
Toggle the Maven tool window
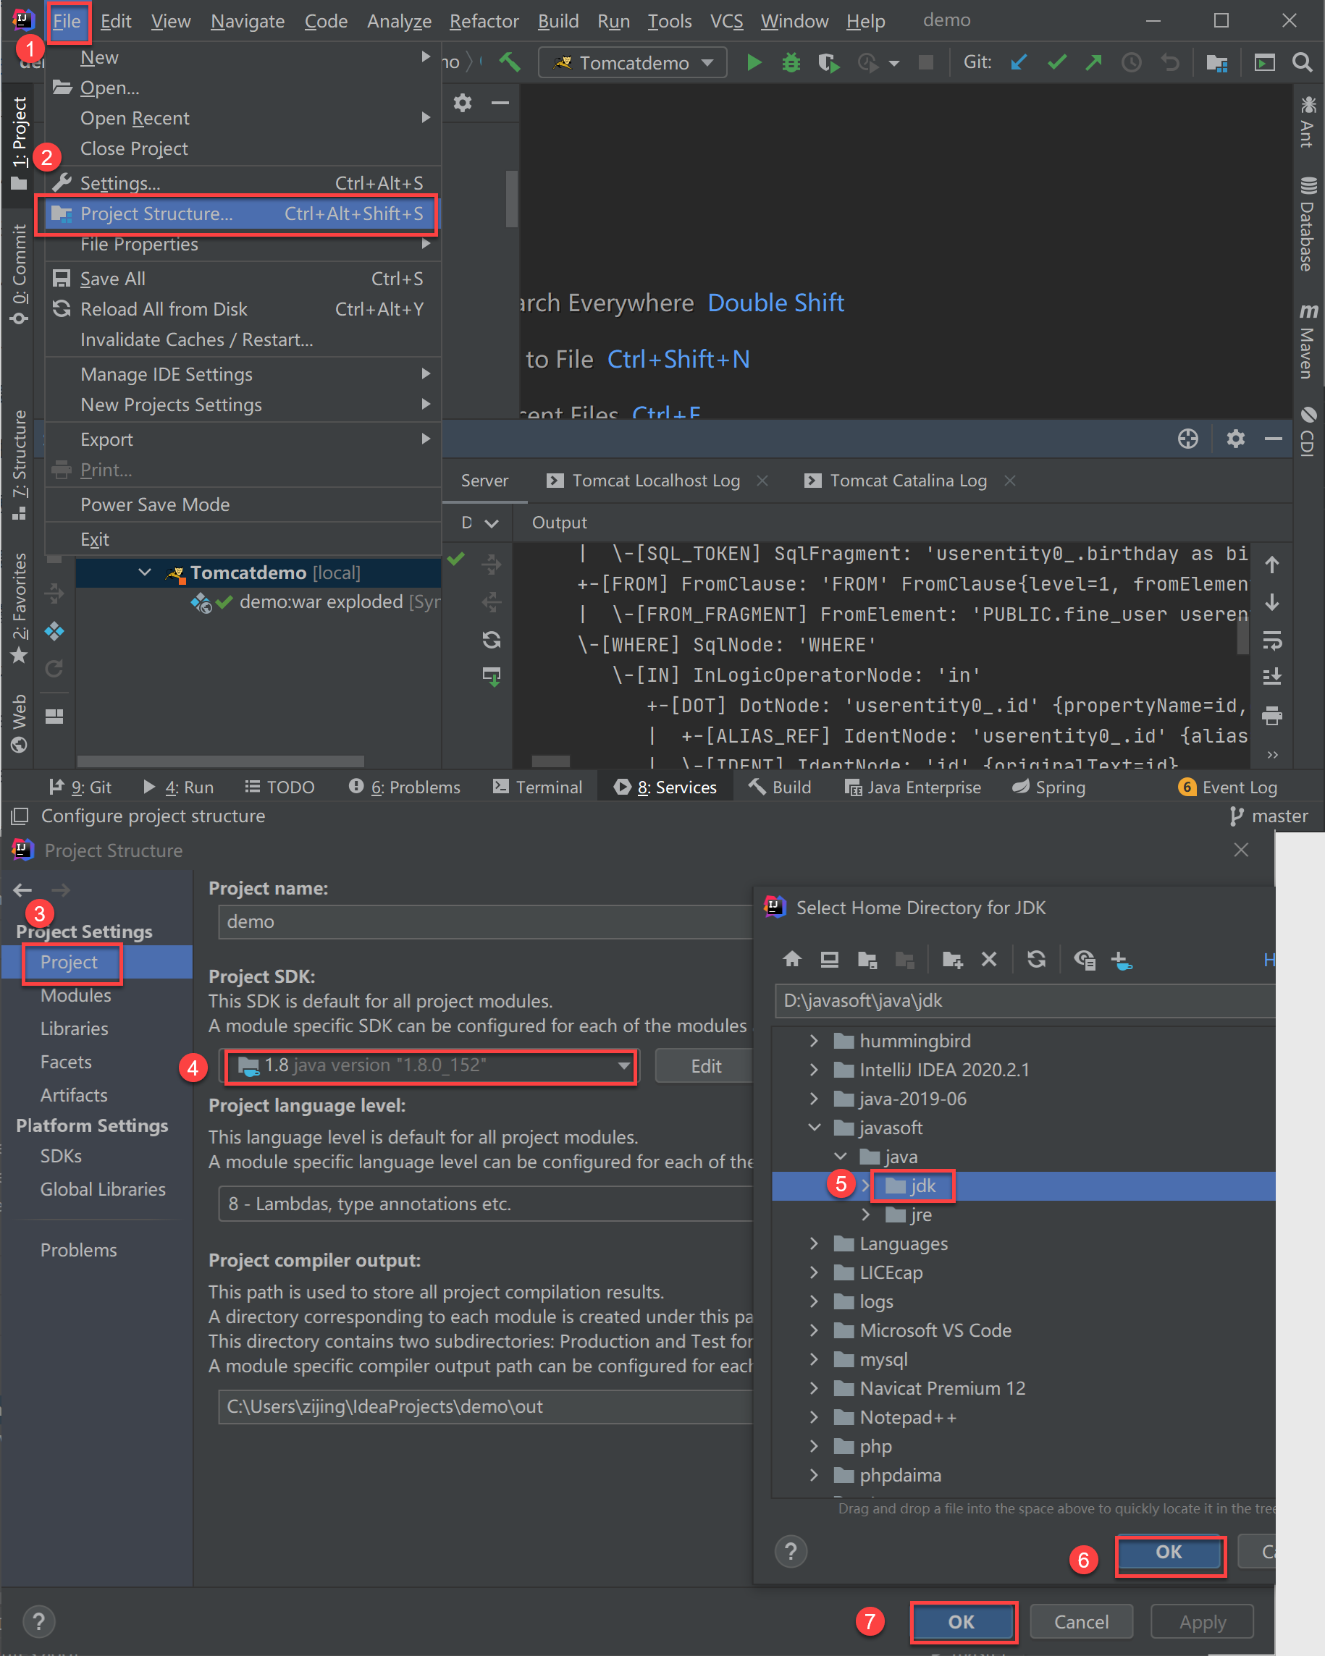1308,341
